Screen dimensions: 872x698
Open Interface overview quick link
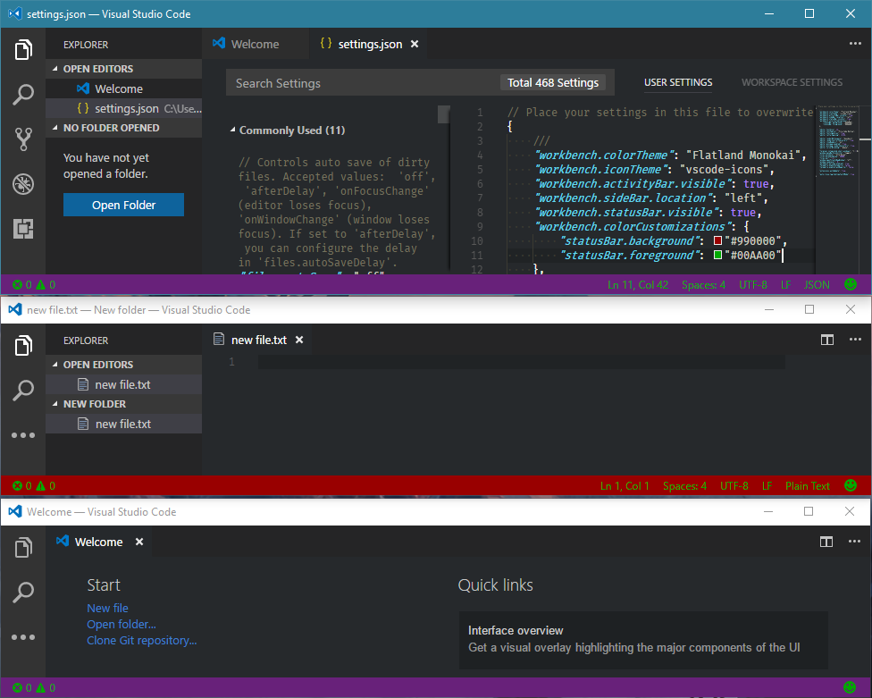(x=643, y=640)
